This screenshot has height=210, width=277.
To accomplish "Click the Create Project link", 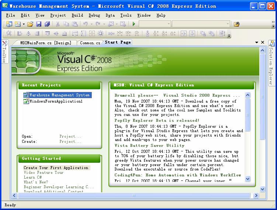I will tap(70, 141).
